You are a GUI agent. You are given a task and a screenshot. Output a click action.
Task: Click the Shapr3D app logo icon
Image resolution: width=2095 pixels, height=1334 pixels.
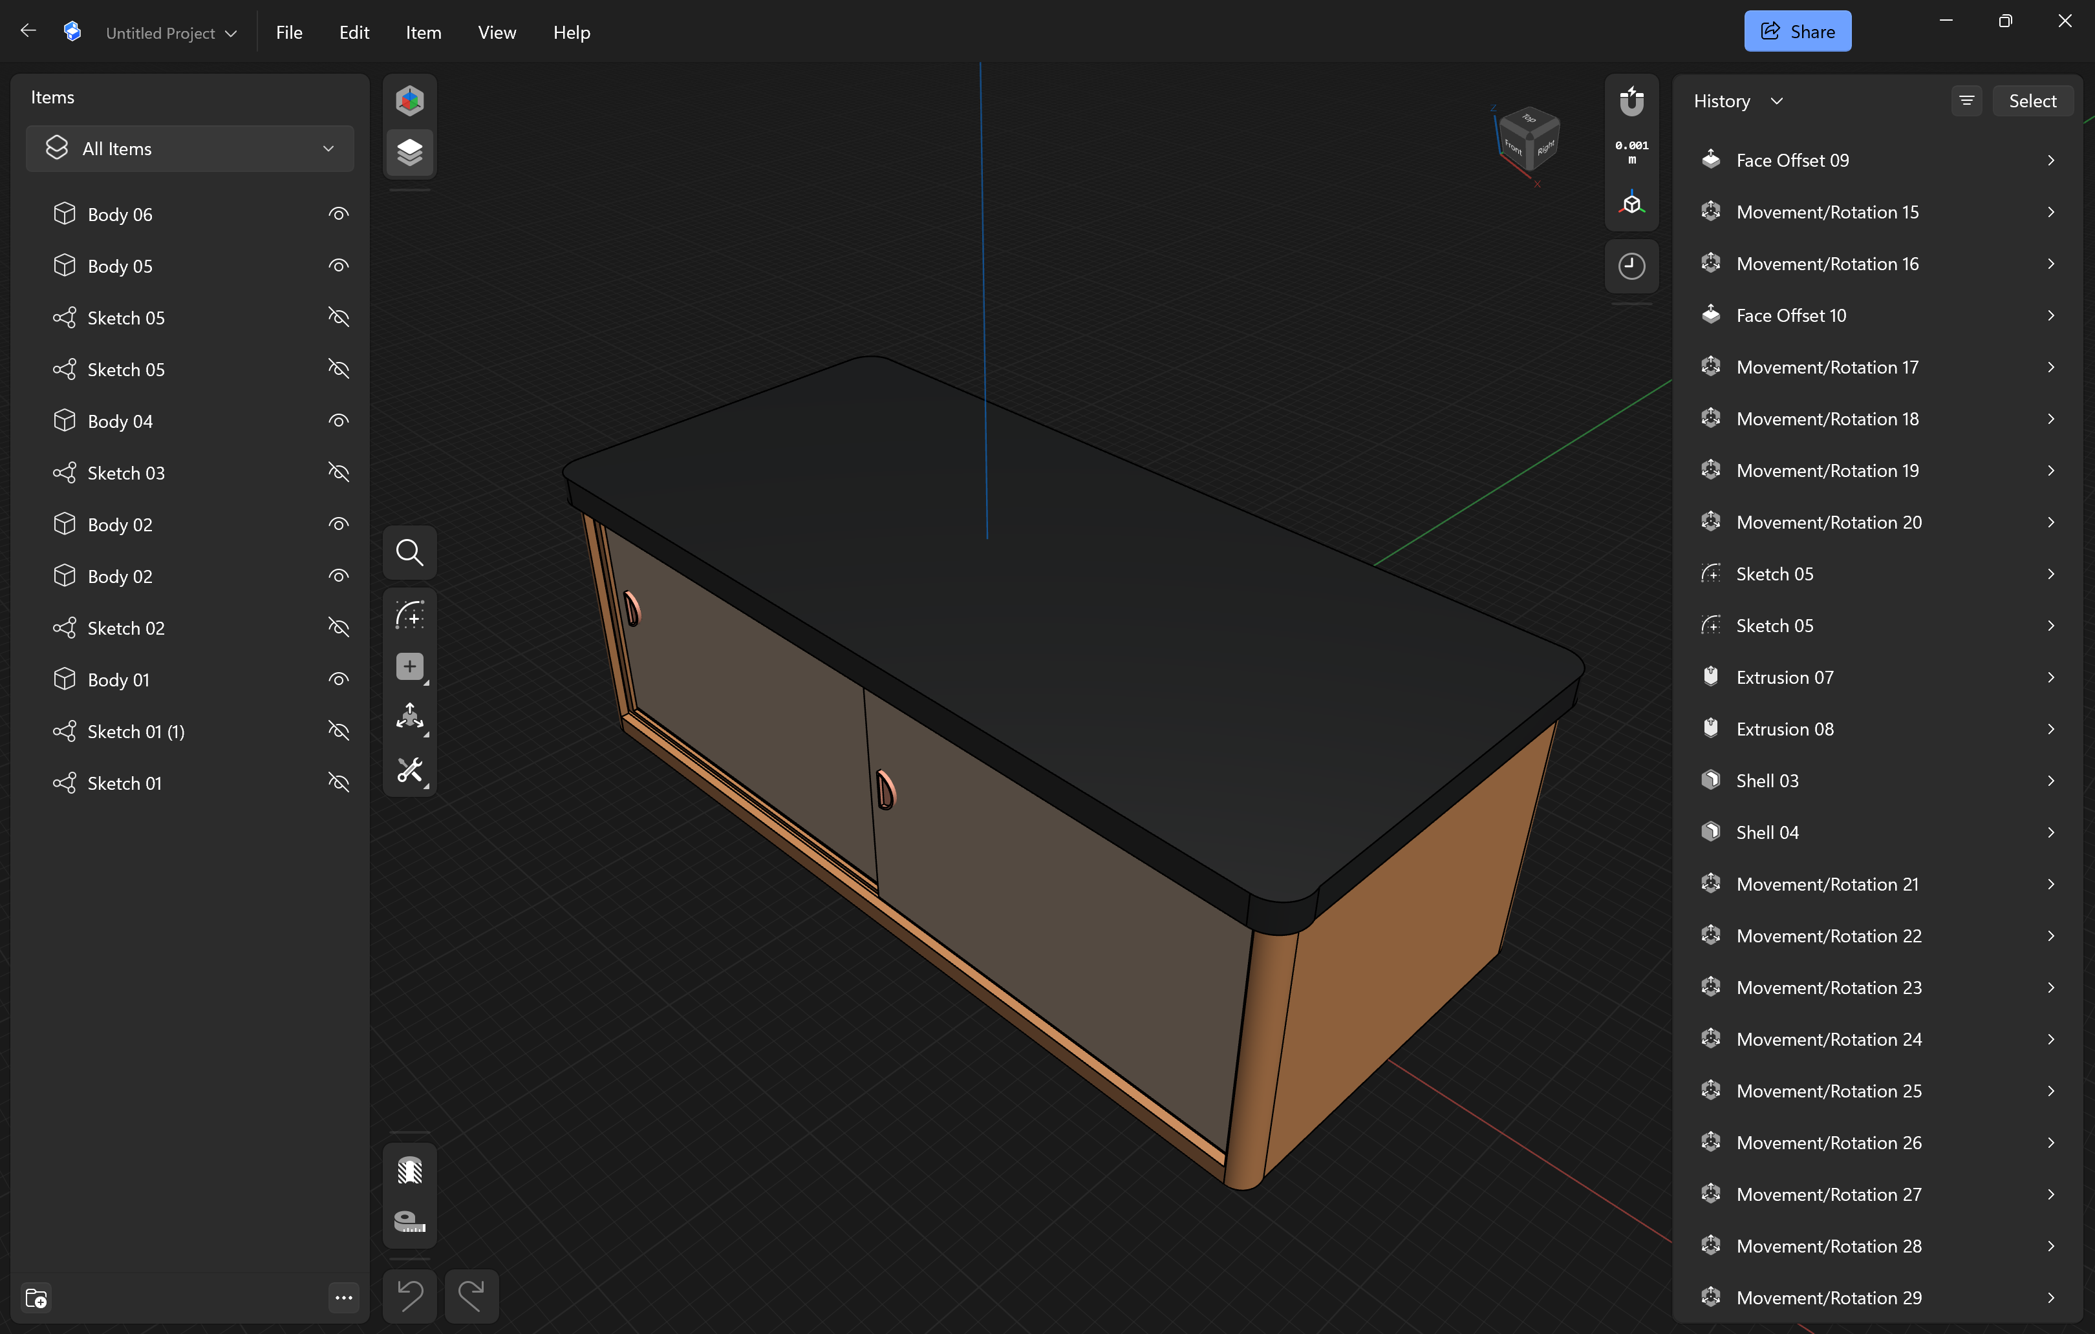click(72, 32)
